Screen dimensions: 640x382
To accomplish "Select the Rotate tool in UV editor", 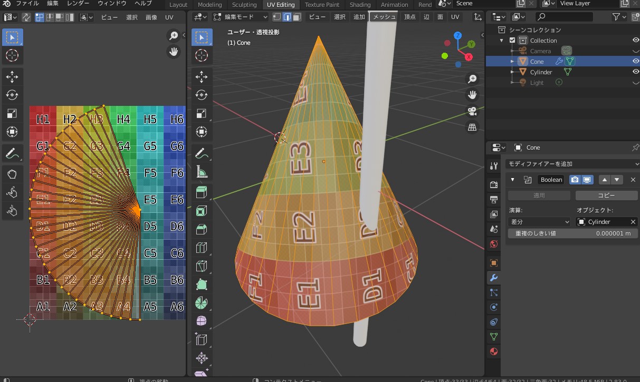I will (12, 95).
